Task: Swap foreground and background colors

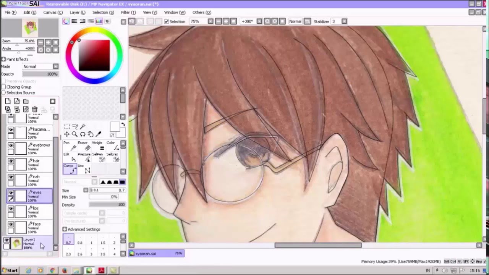Action: (123, 125)
